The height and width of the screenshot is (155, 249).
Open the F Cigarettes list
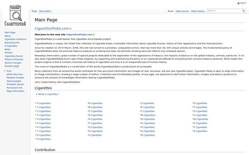coord(95,123)
